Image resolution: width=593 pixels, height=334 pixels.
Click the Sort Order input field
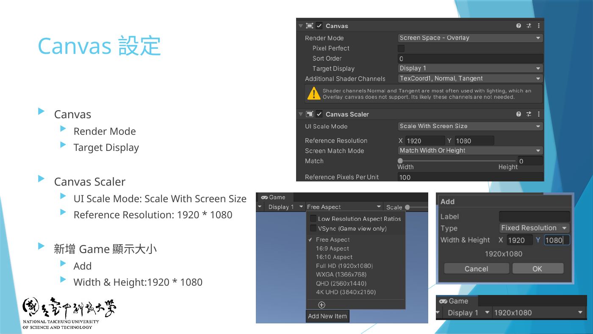coord(470,58)
